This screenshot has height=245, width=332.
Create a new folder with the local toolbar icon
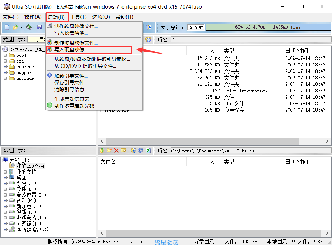(x=109, y=151)
